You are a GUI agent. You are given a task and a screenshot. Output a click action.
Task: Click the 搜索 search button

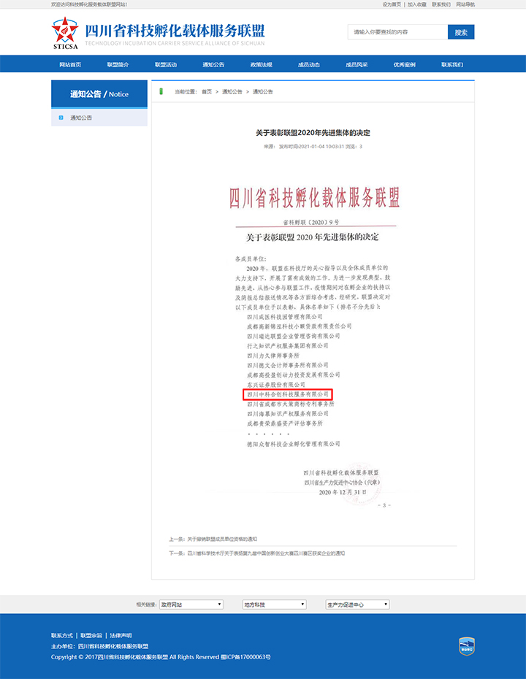(x=461, y=32)
